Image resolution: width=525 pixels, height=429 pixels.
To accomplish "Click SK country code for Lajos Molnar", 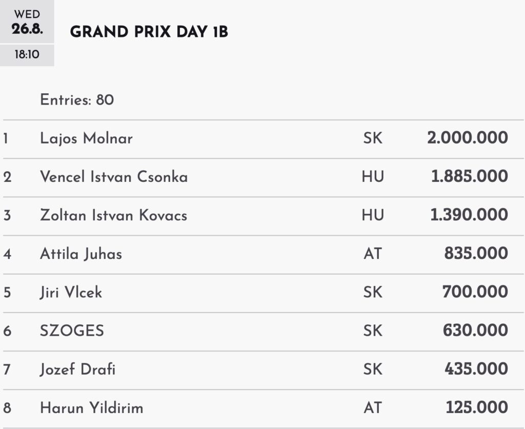I will coord(373,138).
